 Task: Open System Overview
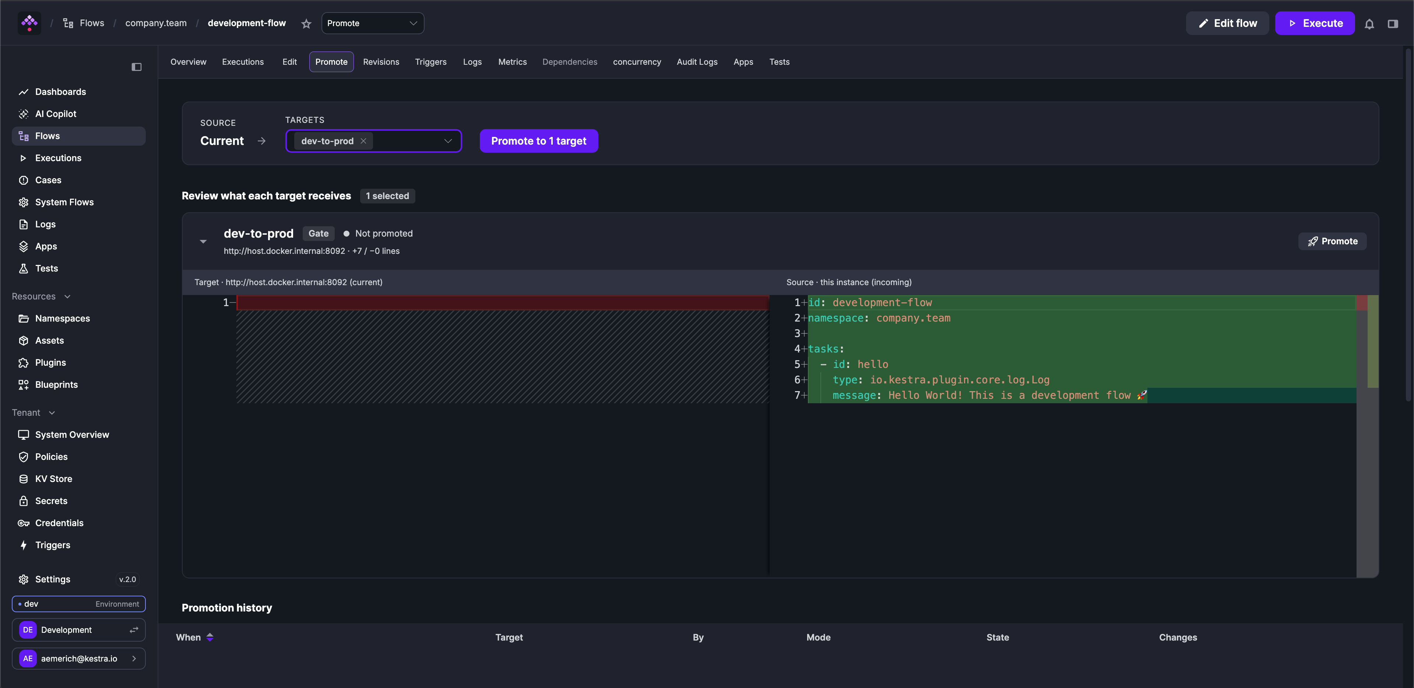pos(78,435)
